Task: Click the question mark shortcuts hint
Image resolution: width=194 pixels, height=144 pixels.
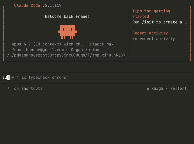Action: [x=8, y=88]
